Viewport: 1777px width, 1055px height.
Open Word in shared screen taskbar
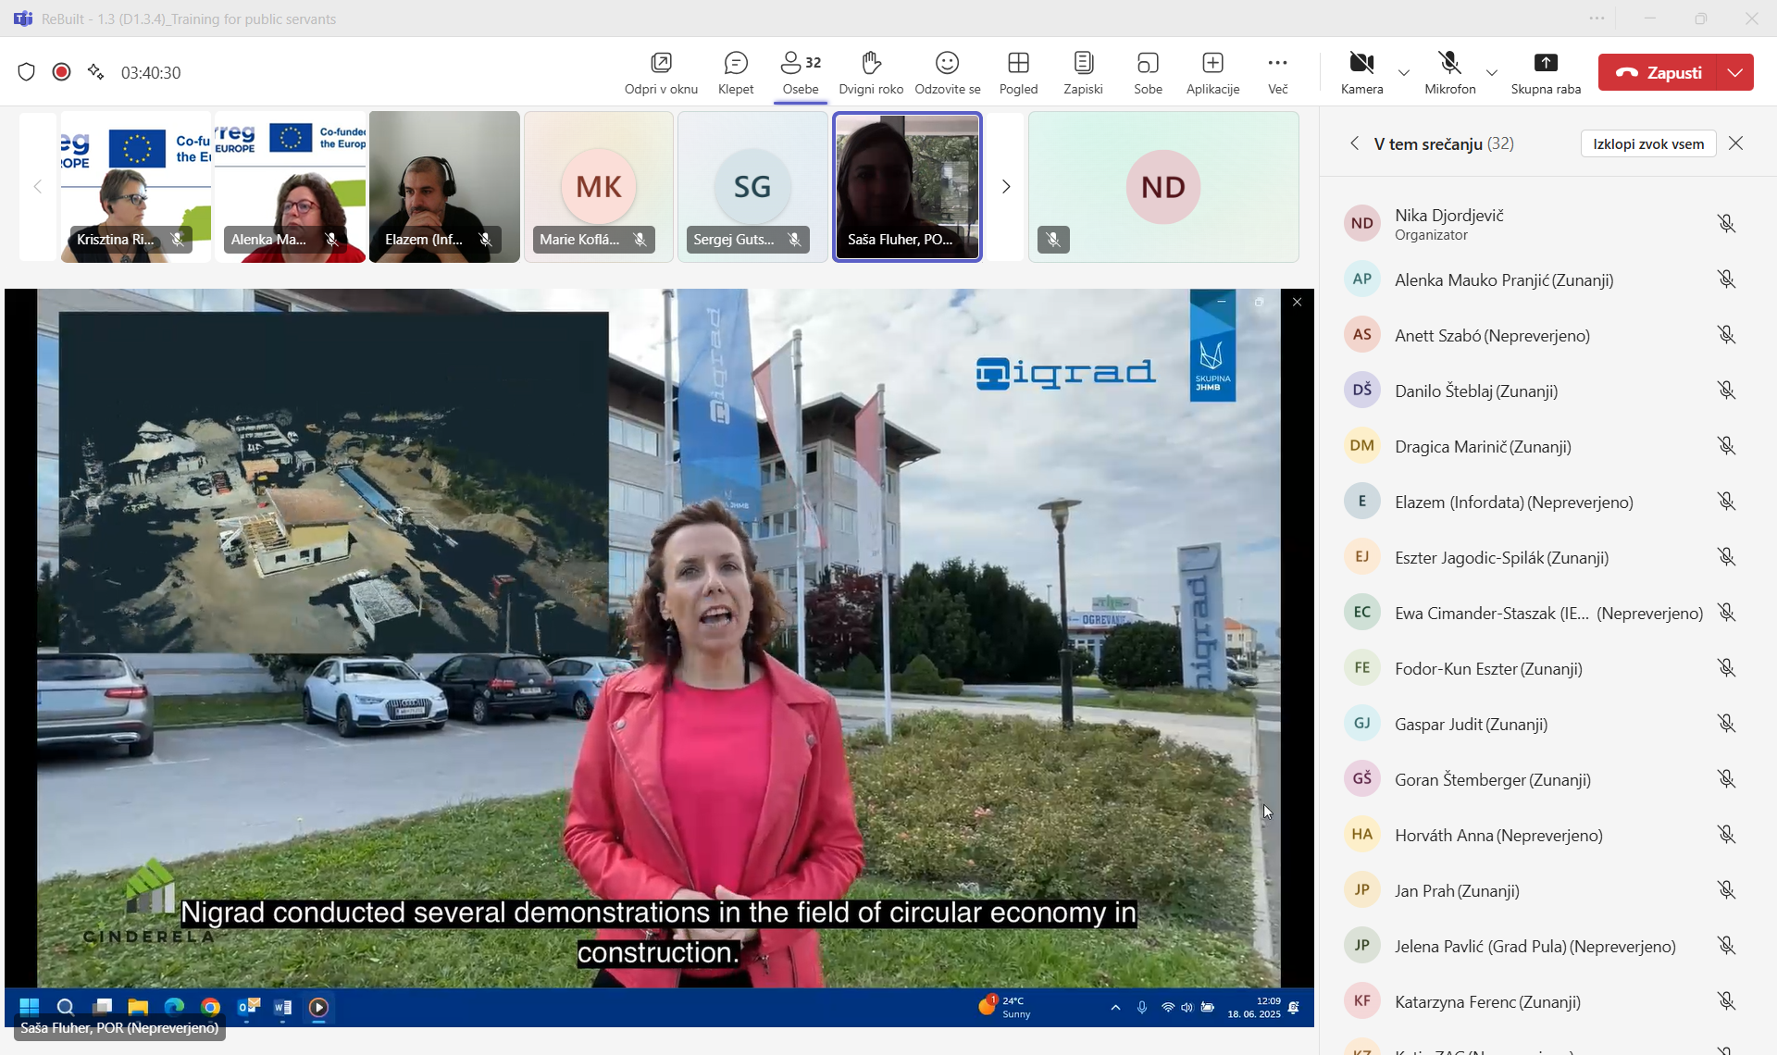tap(283, 1007)
